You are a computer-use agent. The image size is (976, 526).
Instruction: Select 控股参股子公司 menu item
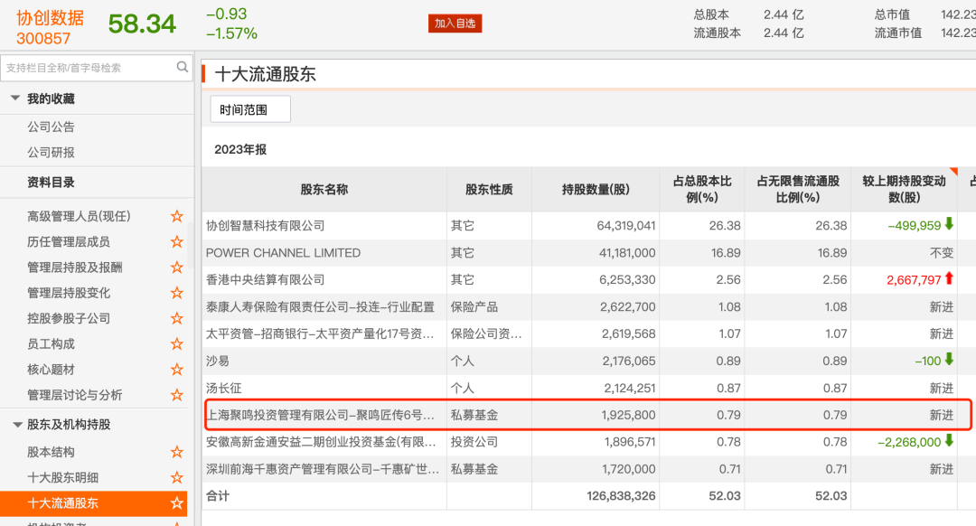coord(68,318)
